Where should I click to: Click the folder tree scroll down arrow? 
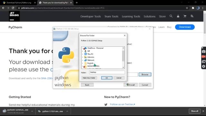click(x=123, y=67)
